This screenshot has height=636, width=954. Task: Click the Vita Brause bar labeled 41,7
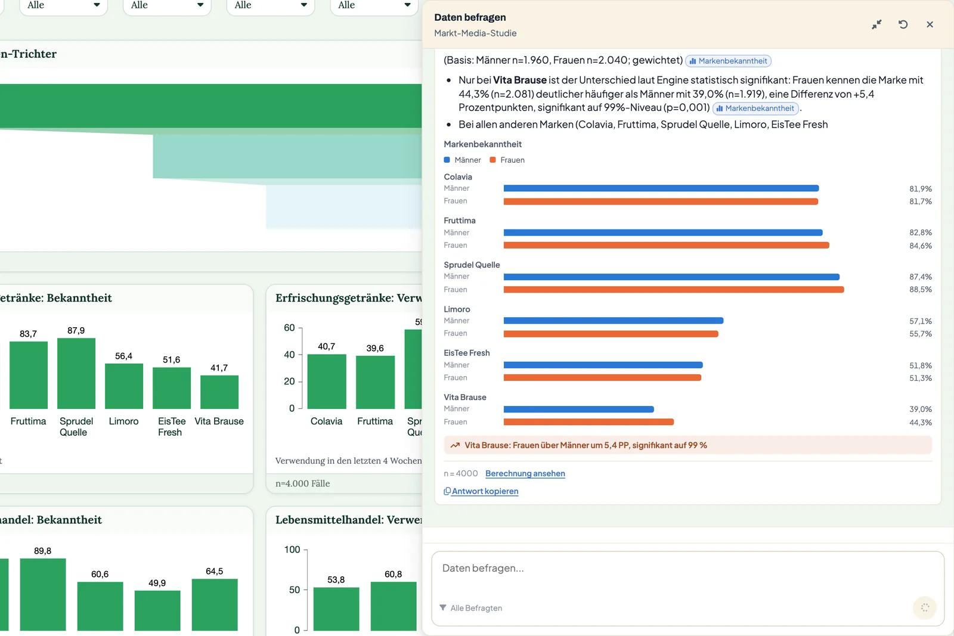click(x=219, y=392)
